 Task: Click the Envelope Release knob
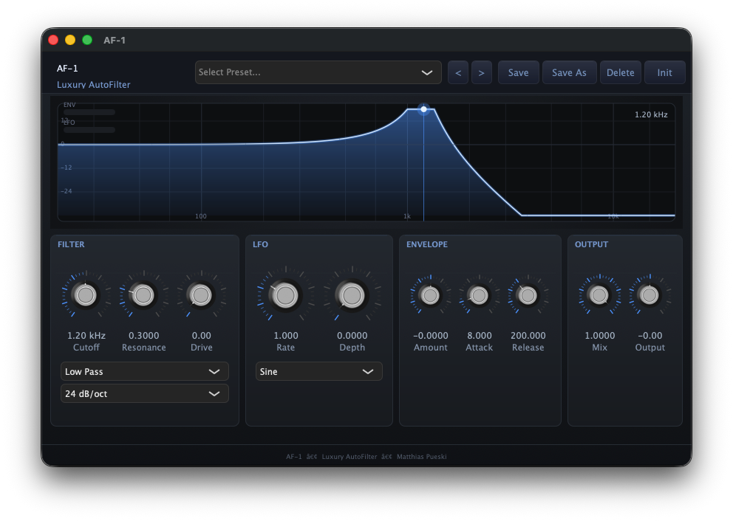[528, 295]
